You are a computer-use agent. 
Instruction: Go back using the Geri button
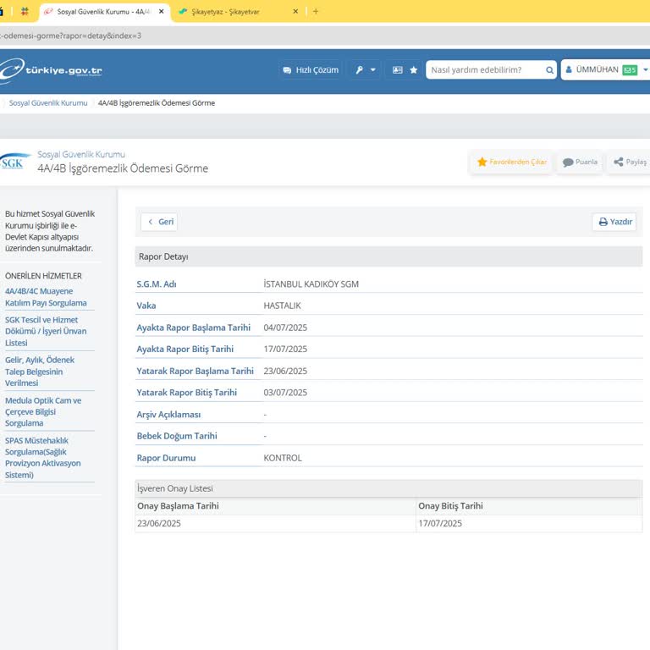[159, 222]
